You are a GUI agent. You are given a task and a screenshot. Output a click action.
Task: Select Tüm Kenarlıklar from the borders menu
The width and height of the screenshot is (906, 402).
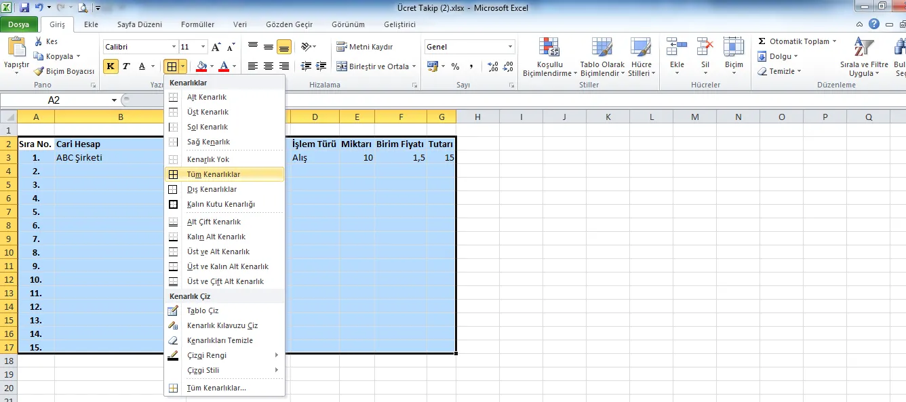click(x=213, y=174)
